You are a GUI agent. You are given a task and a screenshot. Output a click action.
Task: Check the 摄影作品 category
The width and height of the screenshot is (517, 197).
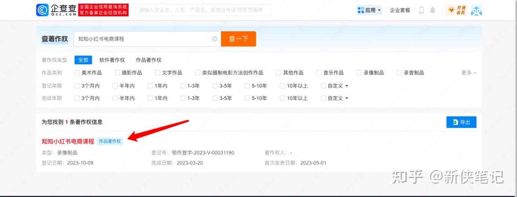point(117,73)
